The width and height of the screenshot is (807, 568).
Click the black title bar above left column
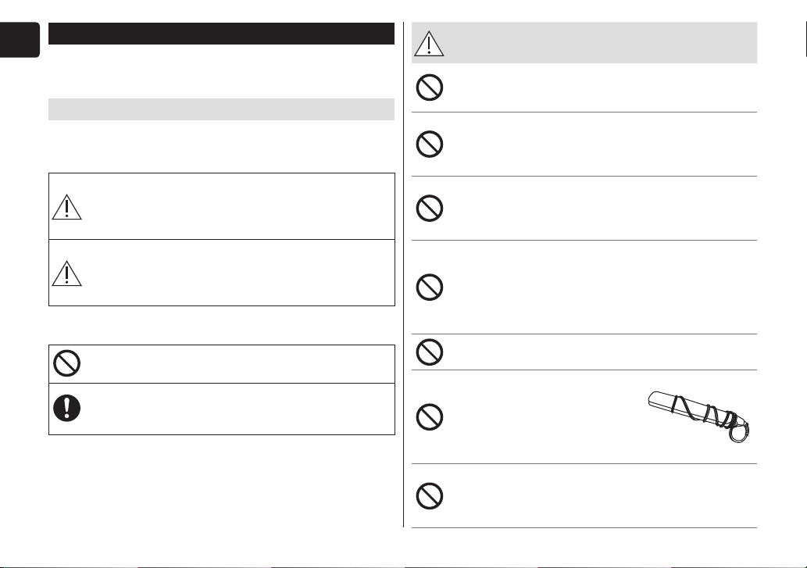(221, 34)
